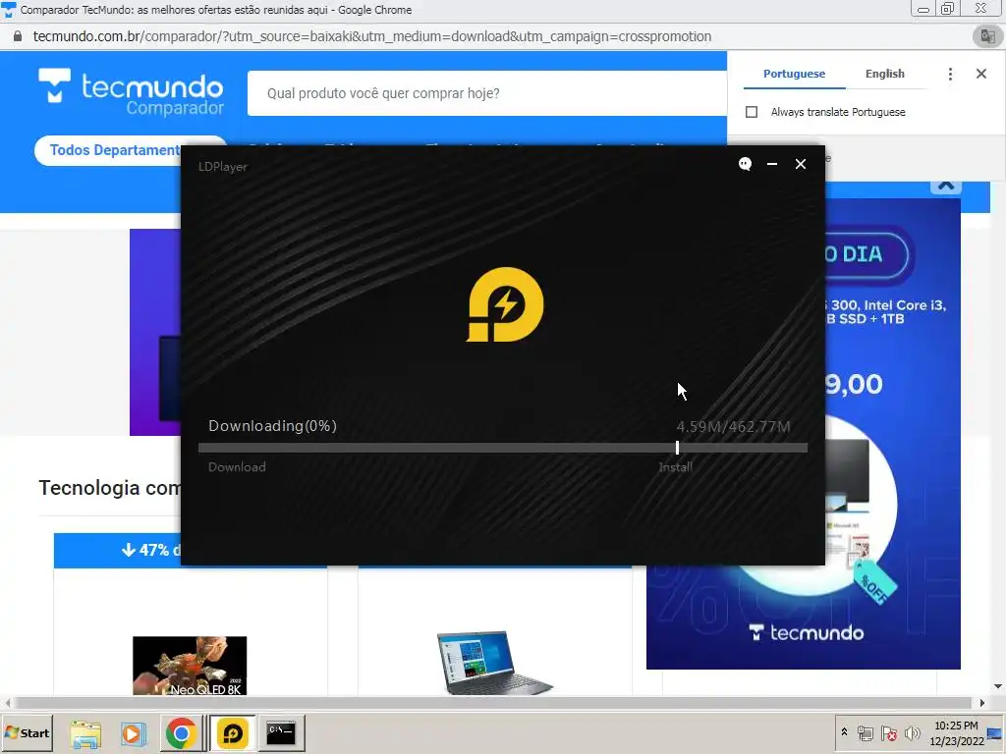Open the Action Center flag icon

click(x=888, y=732)
